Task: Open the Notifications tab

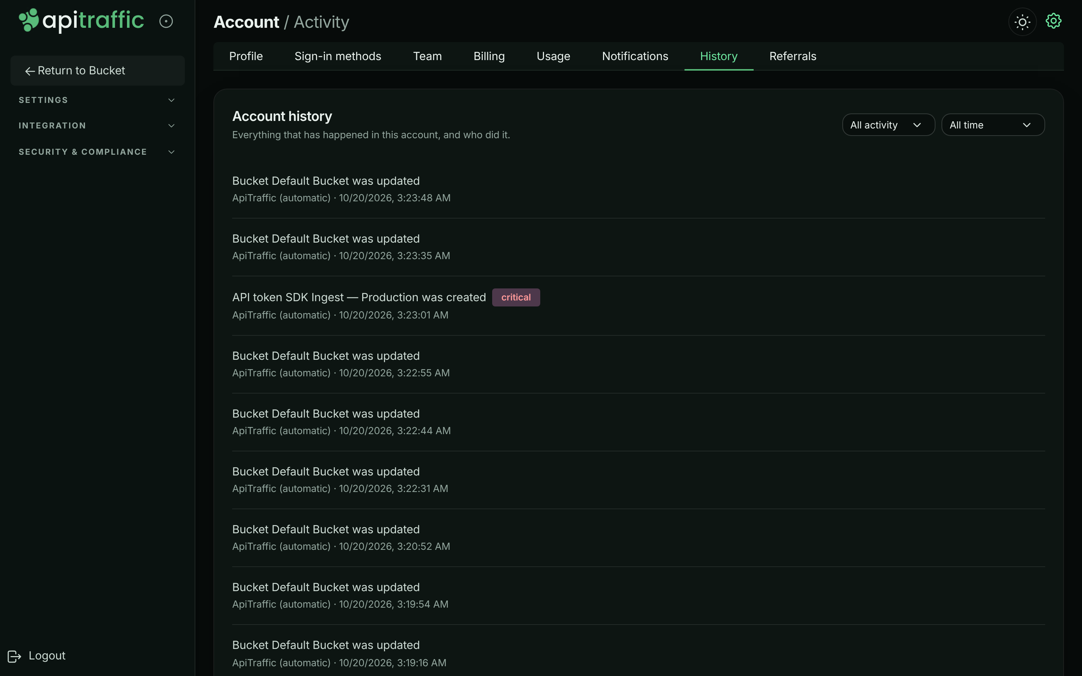Action: tap(635, 56)
